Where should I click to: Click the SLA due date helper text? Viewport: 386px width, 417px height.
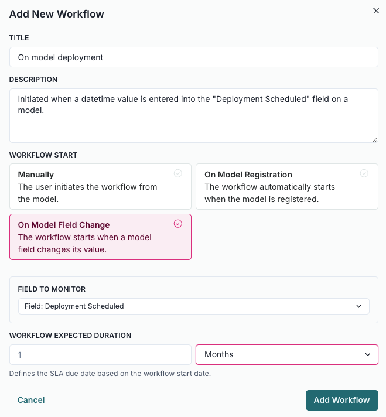pyautogui.click(x=110, y=374)
